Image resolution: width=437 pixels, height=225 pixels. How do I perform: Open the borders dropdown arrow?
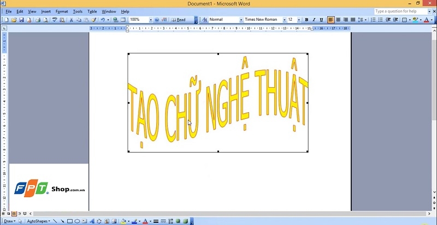click(x=409, y=20)
